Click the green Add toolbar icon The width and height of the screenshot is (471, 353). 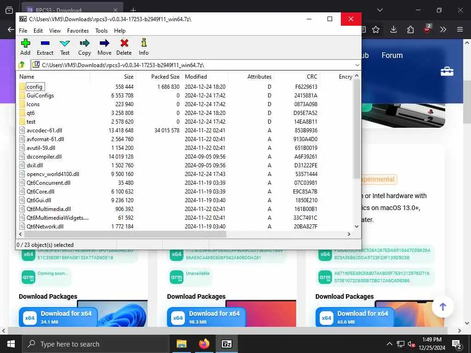point(25,43)
